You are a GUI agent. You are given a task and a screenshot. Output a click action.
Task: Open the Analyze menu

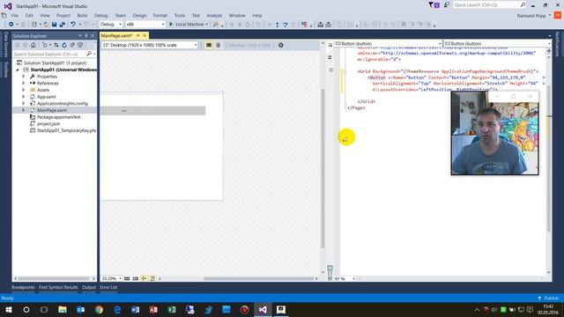coord(214,16)
